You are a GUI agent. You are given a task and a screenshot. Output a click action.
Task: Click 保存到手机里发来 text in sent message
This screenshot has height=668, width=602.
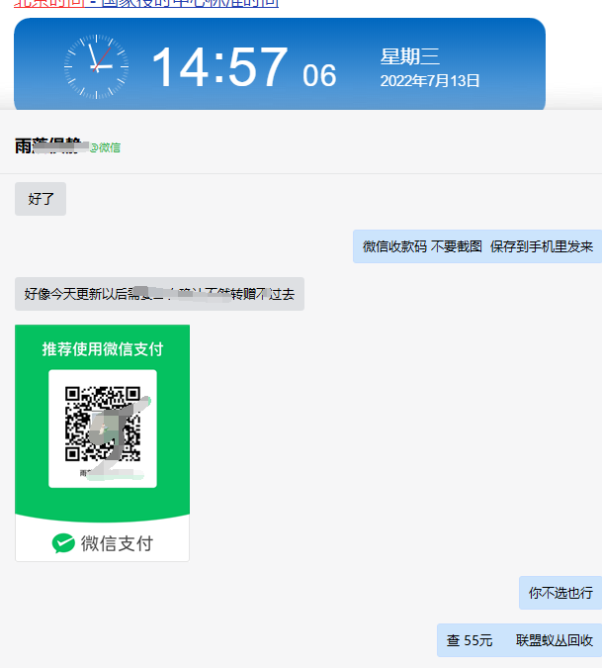pos(542,246)
